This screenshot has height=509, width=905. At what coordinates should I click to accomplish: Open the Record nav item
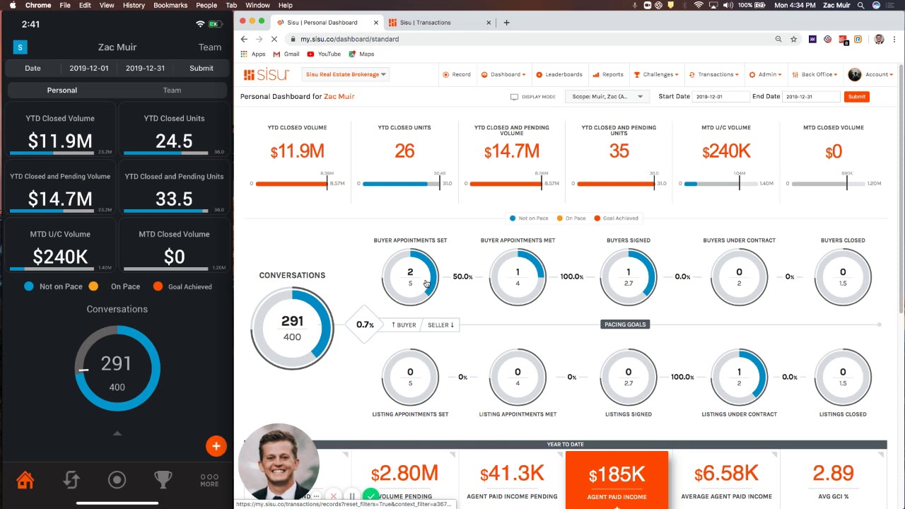click(x=457, y=74)
